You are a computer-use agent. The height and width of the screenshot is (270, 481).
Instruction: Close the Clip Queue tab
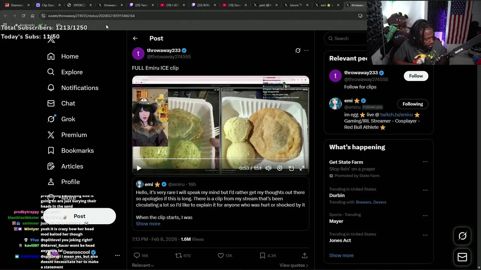click(x=60, y=5)
